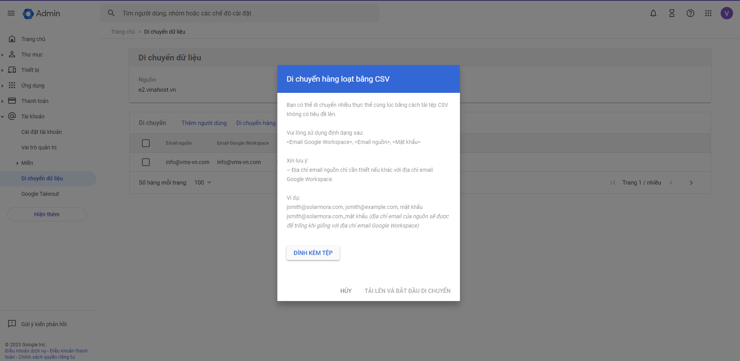Go to next page arrow

(691, 183)
